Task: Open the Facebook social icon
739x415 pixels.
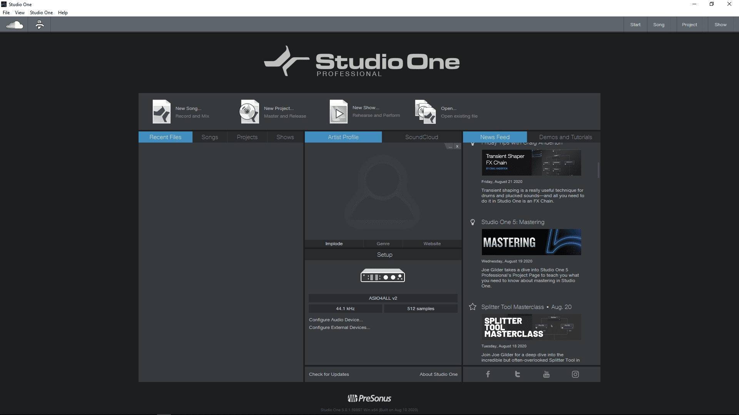Action: 488,374
